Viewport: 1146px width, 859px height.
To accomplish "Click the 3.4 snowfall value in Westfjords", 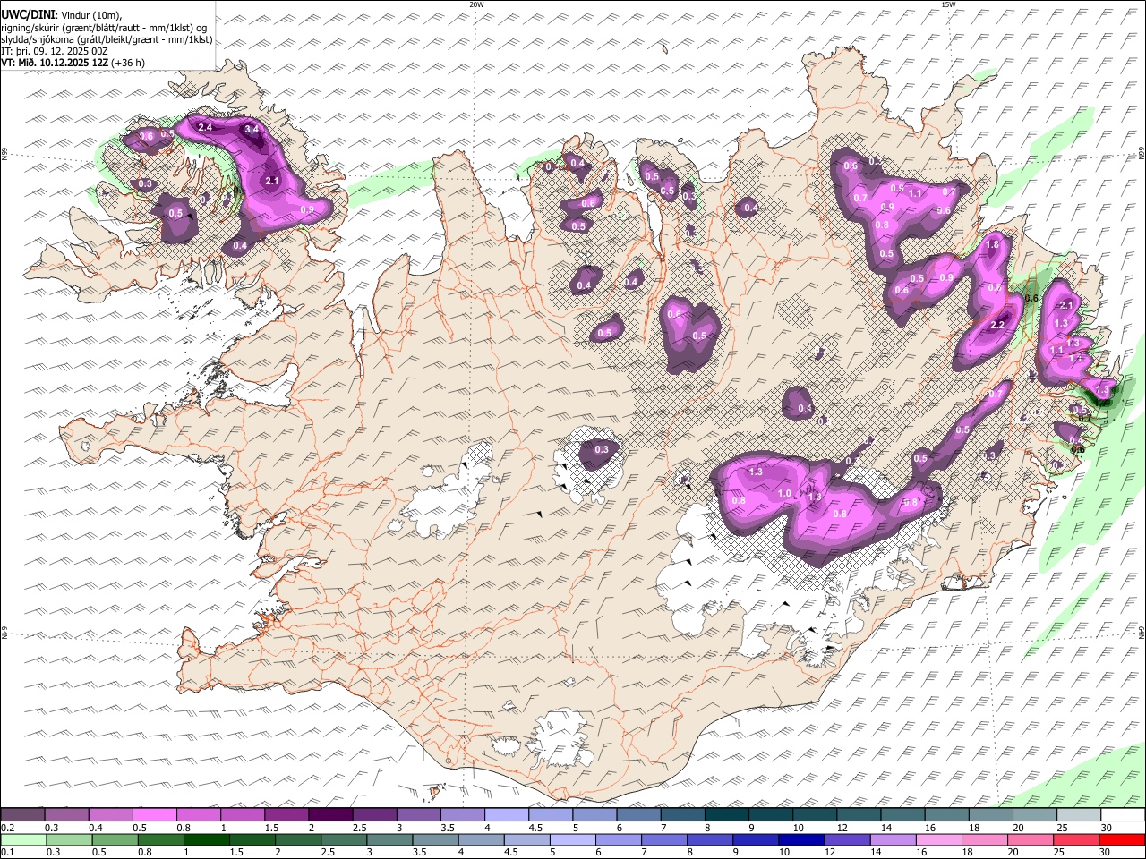I will (x=252, y=130).
